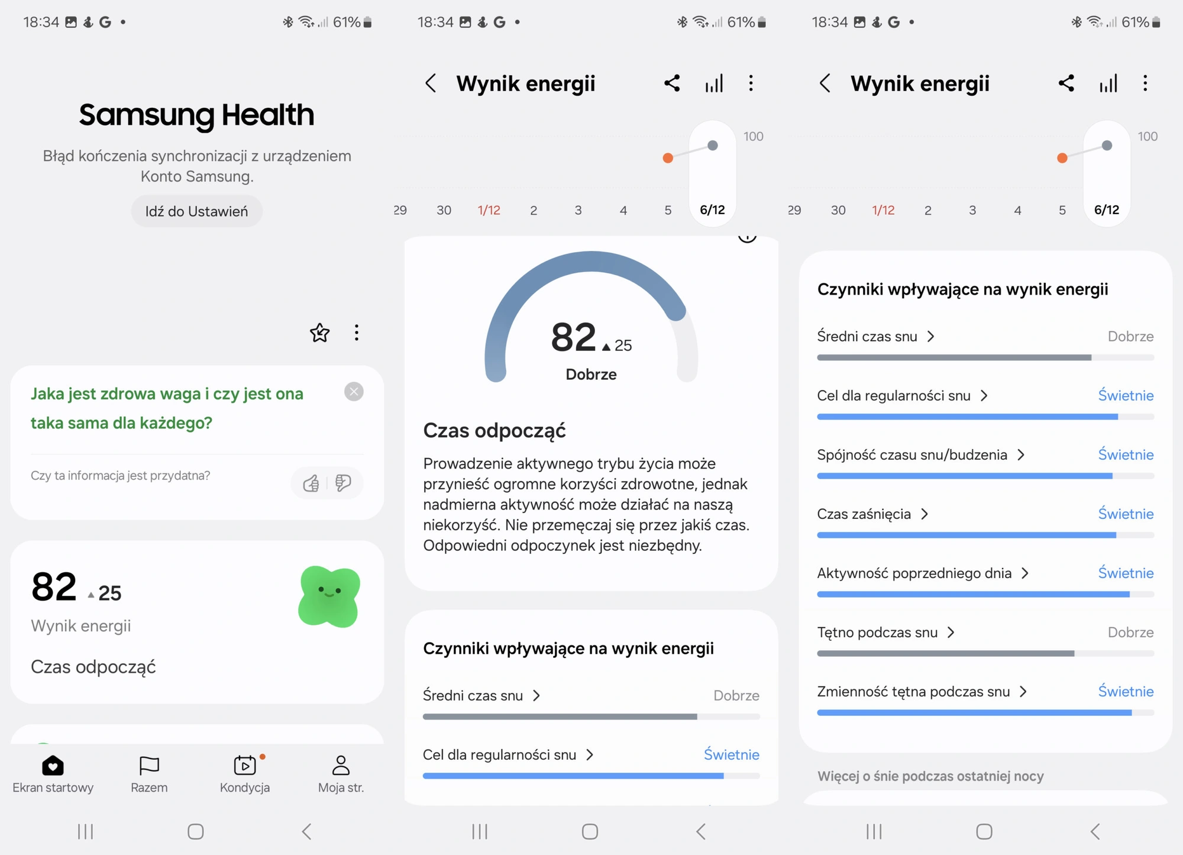1183x855 pixels.
Task: Select date 30 in the right chart
Action: (x=838, y=210)
